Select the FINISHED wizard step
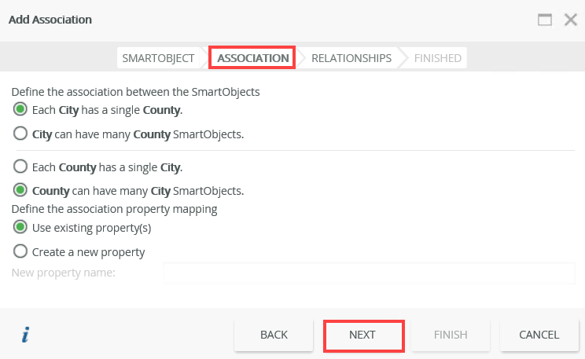The width and height of the screenshot is (585, 359). click(x=438, y=58)
